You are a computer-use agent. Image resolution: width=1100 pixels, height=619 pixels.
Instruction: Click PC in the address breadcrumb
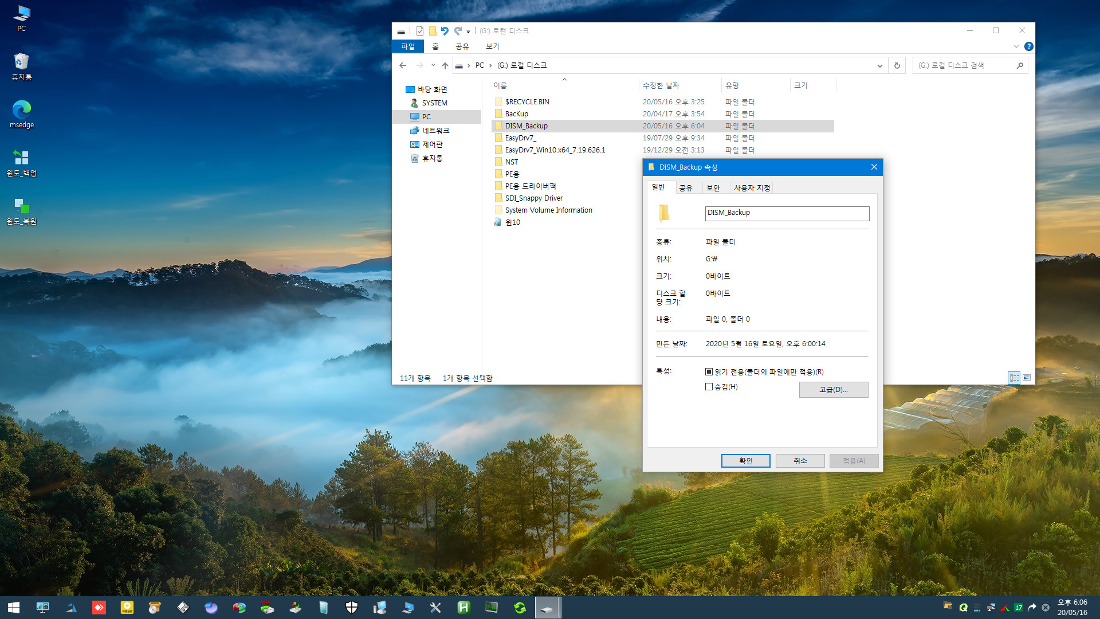click(x=480, y=65)
